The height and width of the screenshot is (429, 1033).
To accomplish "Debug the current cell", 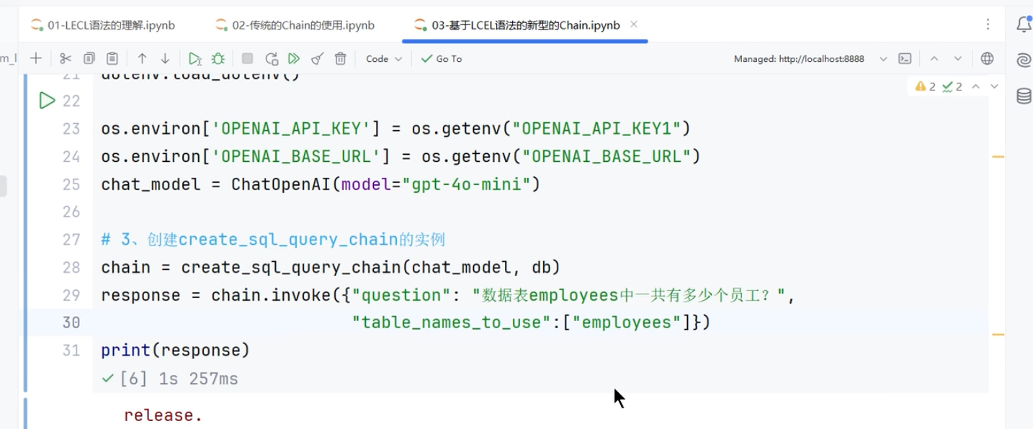I will click(218, 58).
